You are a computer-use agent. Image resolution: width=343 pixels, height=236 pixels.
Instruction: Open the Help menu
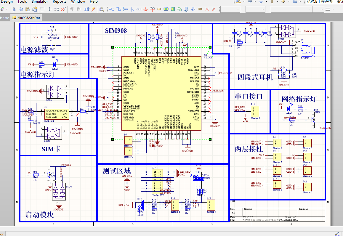coord(94,1)
